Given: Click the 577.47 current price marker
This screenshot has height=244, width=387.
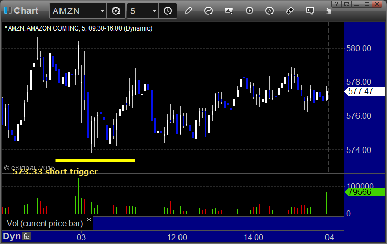Looking at the screenshot, I should [x=365, y=91].
